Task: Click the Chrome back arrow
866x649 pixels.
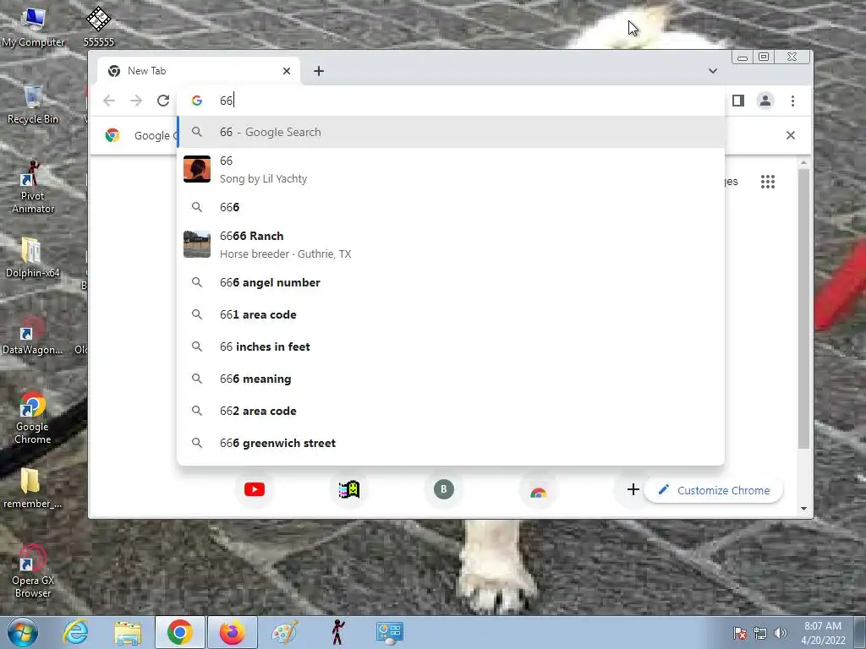Action: [x=109, y=101]
